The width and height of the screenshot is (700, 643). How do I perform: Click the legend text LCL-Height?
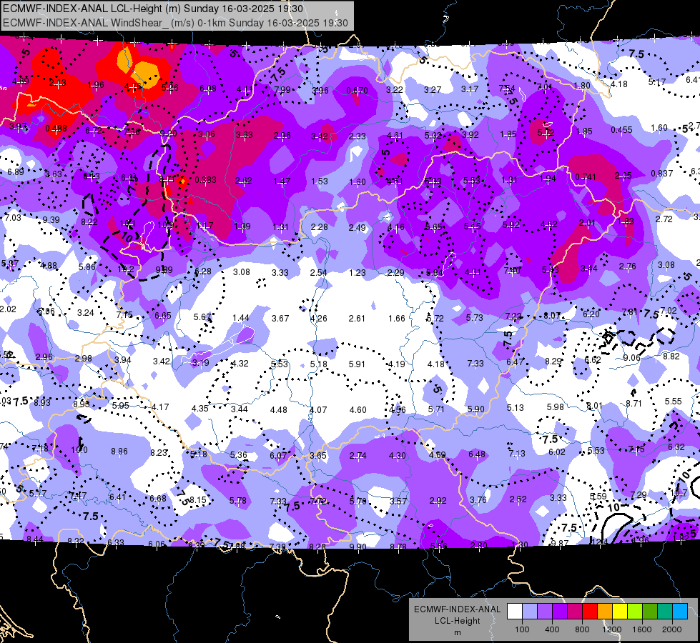(457, 621)
